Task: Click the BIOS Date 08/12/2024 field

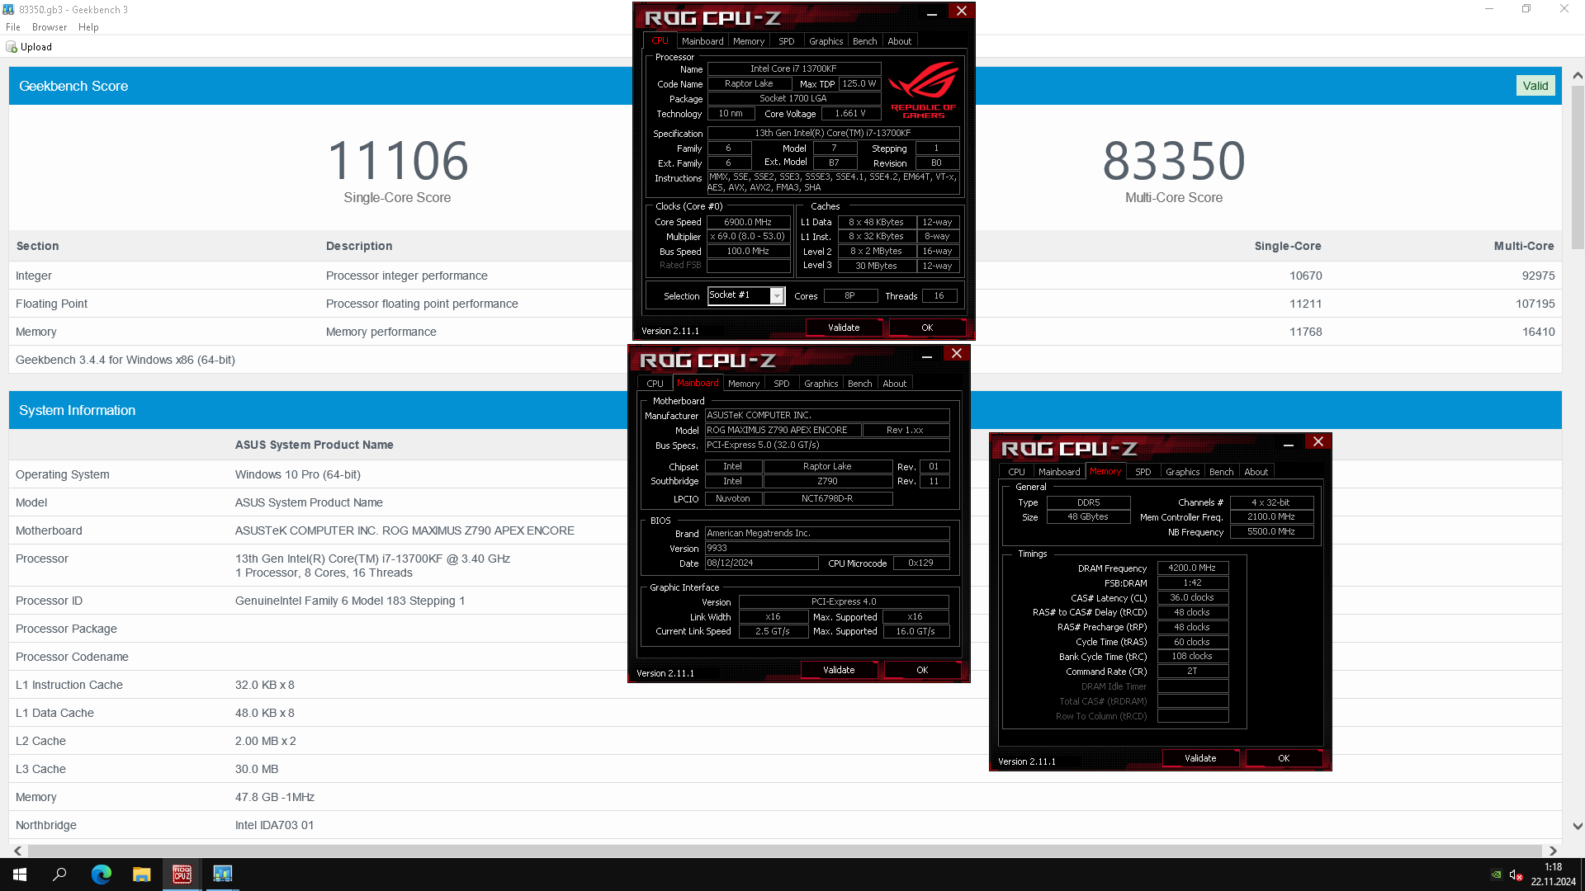Action: (x=761, y=563)
